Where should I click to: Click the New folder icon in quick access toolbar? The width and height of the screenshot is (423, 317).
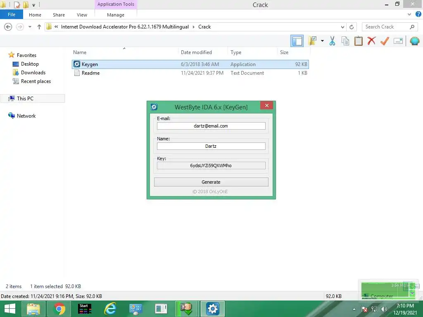[26, 5]
